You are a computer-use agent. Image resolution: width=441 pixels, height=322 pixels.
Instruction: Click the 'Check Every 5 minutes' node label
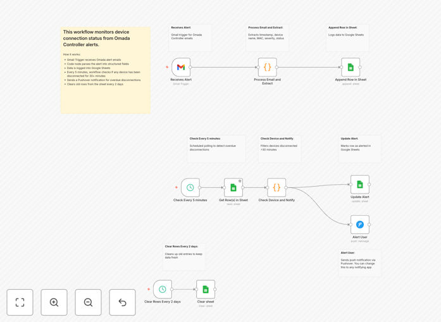pos(190,201)
